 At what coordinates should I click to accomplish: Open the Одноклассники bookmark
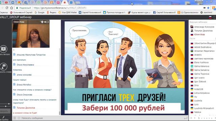tap(188, 12)
